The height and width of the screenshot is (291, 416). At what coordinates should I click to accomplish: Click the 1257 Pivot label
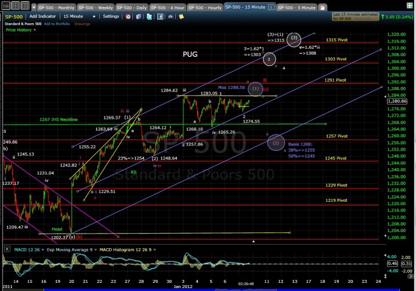337,136
